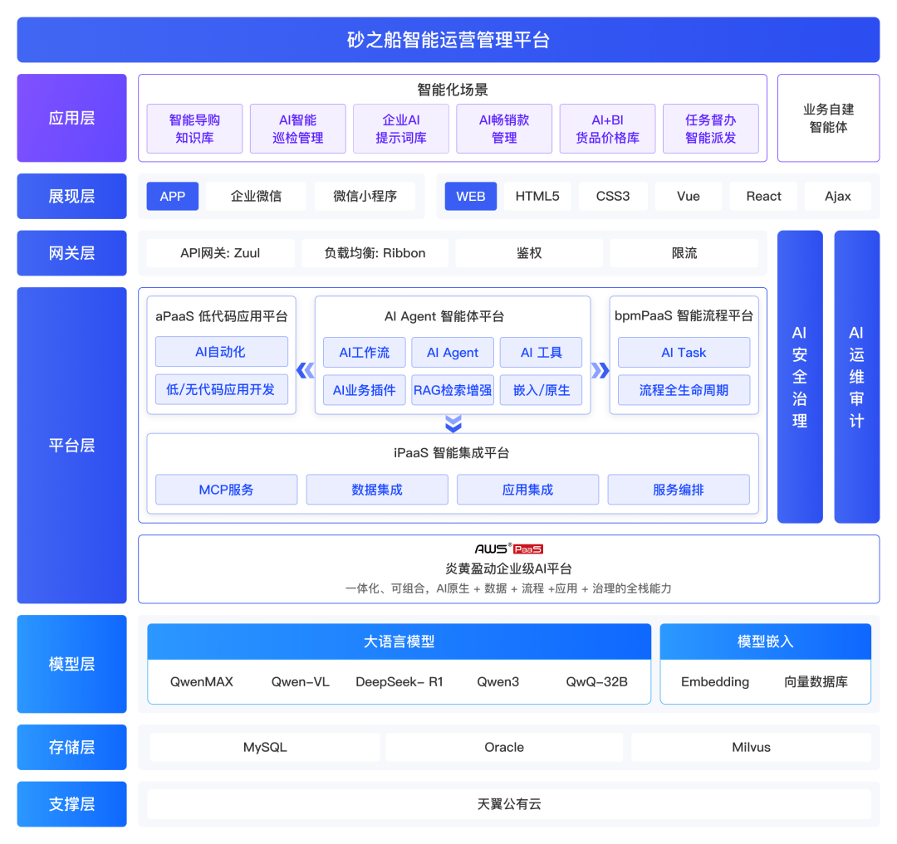
Task: Select the 流程全生命周期 box
Action: click(684, 390)
